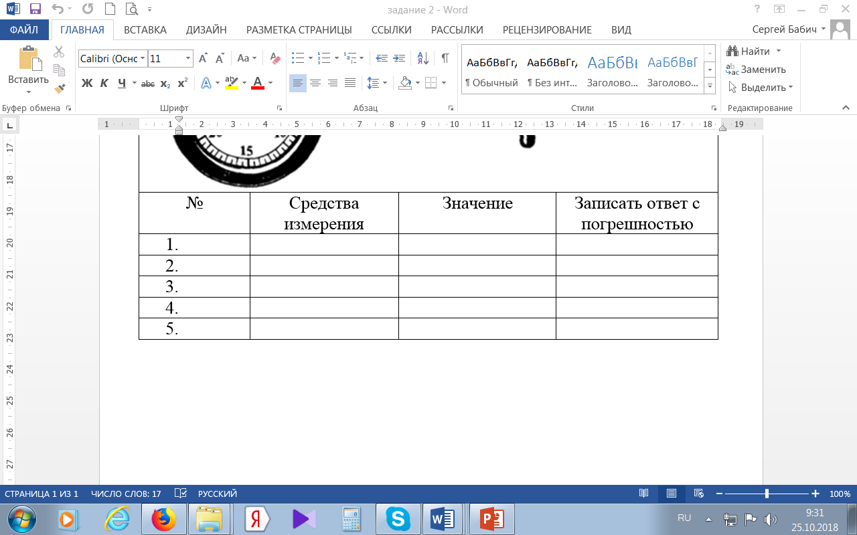The image size is (857, 535).
Task: Center-align the paragraph text
Action: click(315, 84)
